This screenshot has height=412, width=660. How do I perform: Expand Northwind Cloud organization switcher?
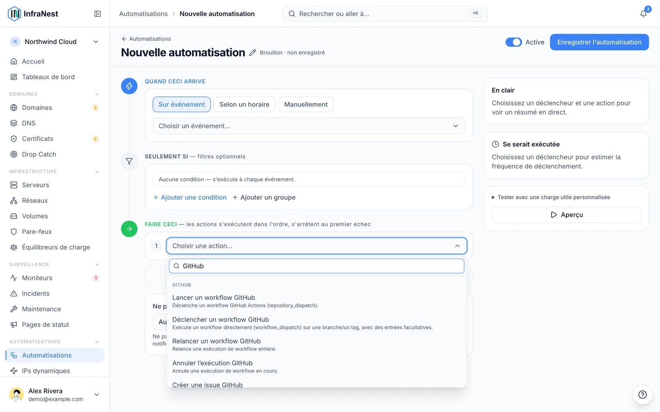coord(55,42)
